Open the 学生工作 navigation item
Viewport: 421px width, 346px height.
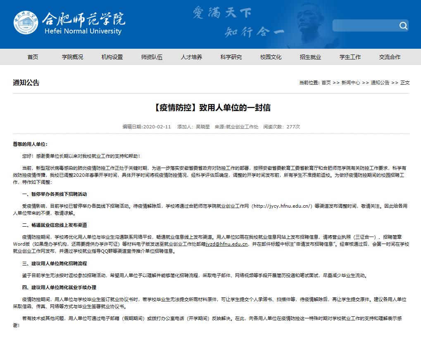350,57
